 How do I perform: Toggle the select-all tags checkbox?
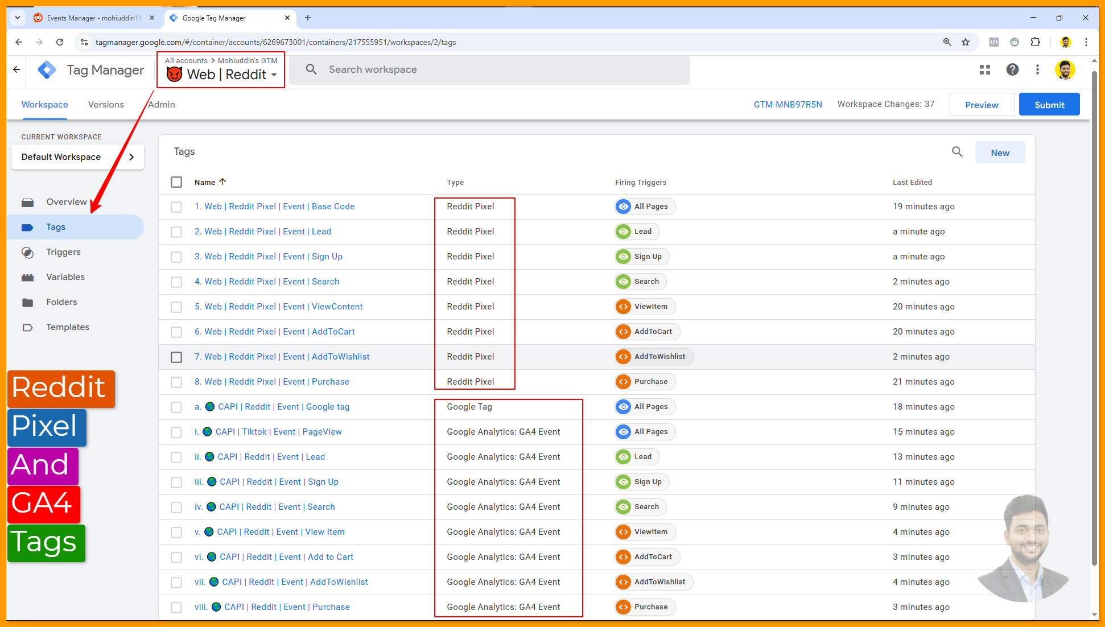click(x=176, y=182)
